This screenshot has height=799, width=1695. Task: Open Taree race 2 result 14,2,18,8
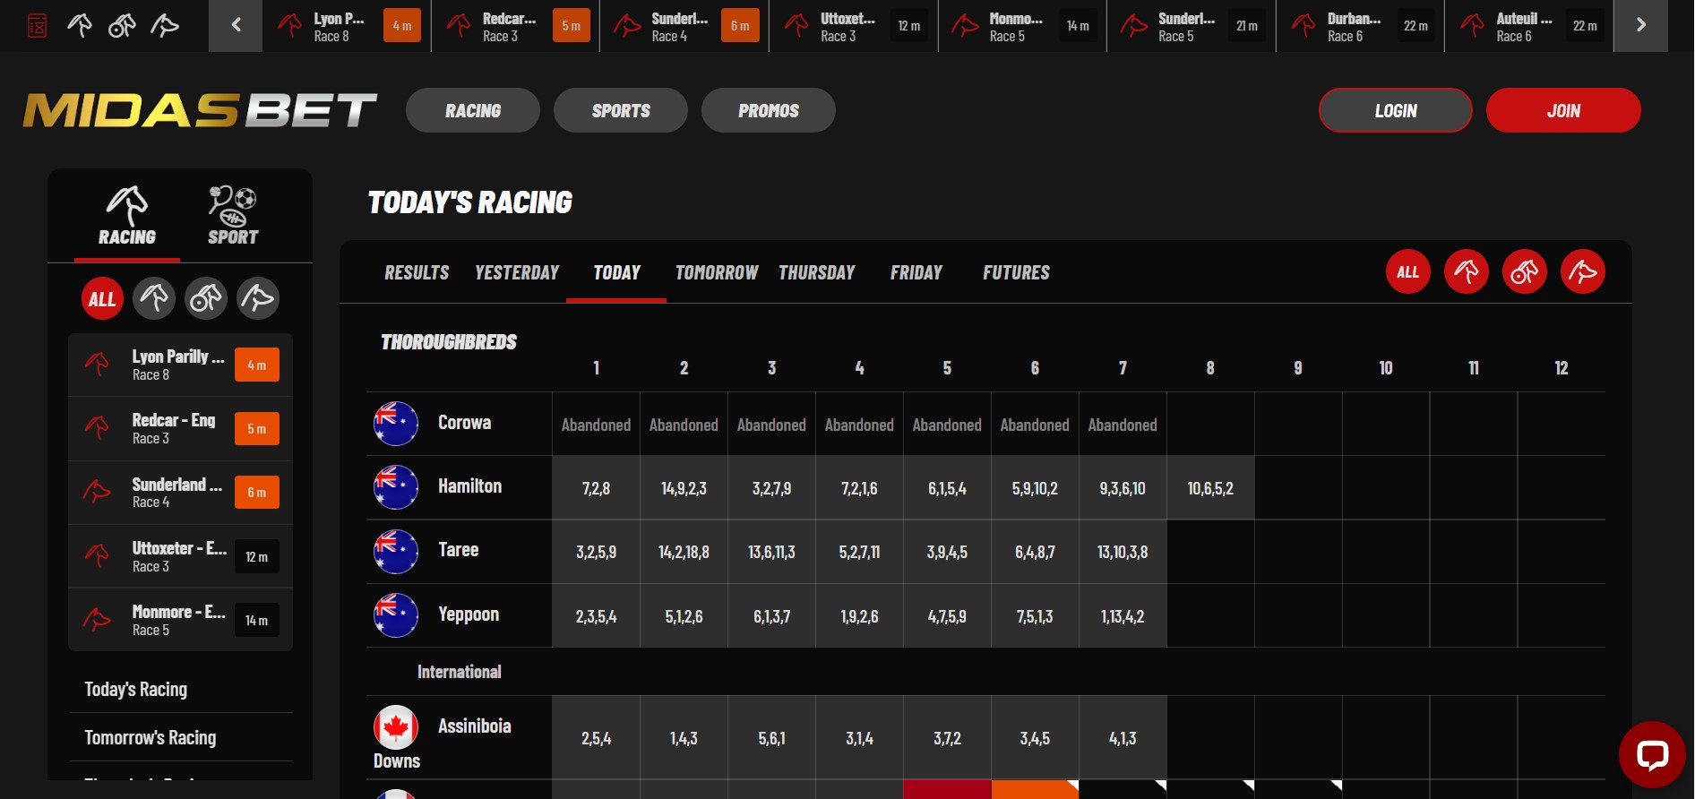coord(684,552)
